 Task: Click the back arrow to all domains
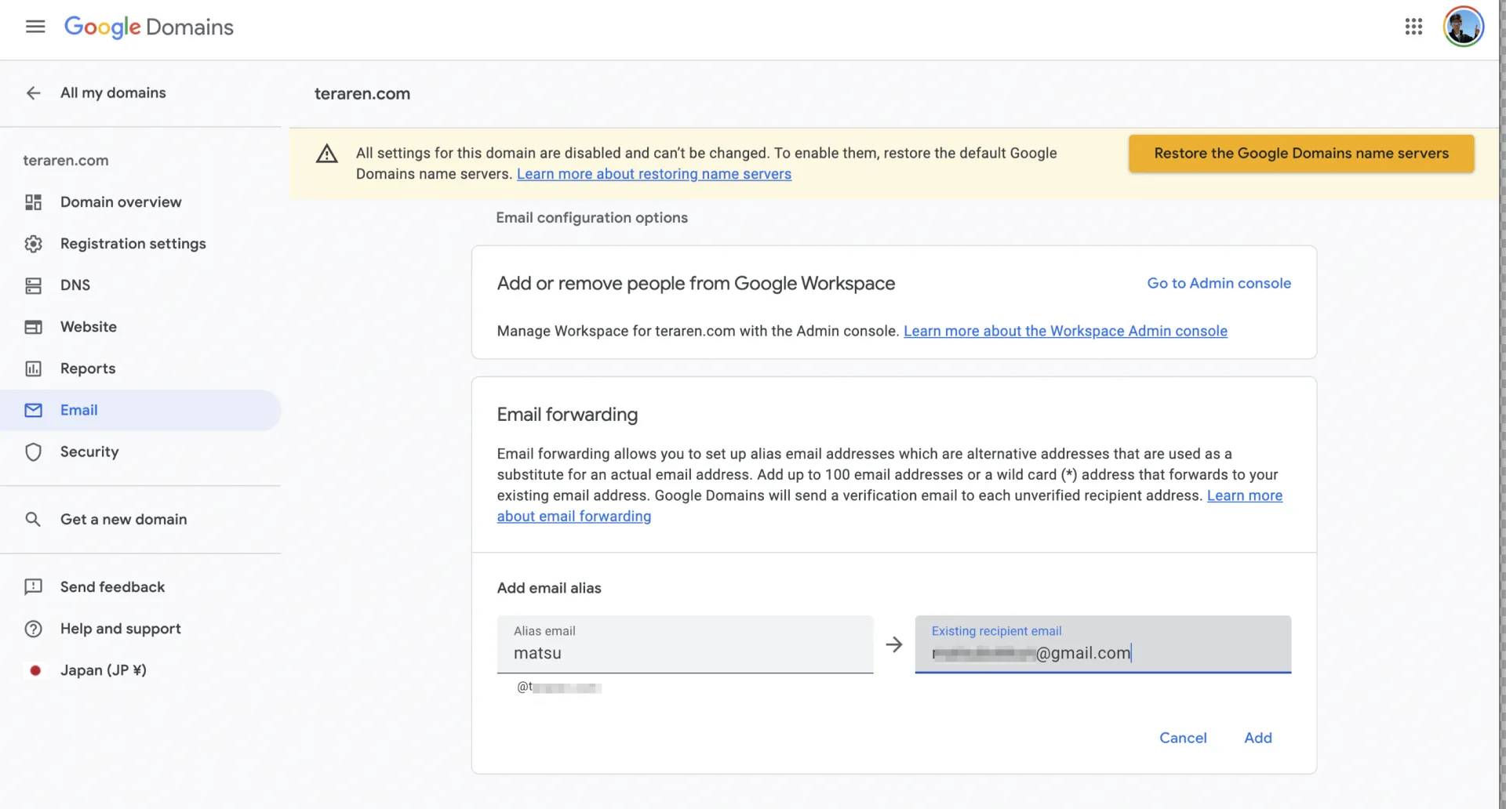click(x=33, y=93)
